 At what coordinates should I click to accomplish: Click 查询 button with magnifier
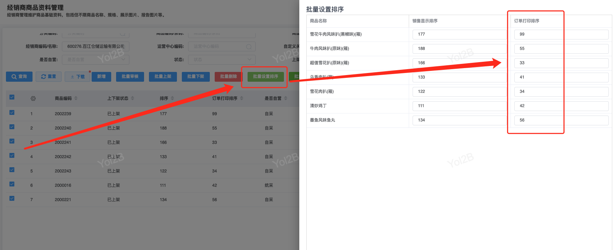coord(19,76)
